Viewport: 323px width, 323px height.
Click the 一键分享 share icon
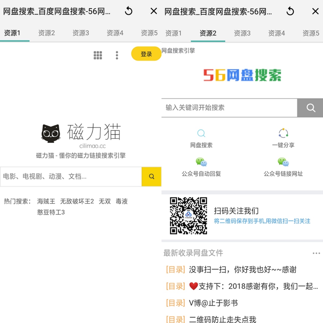point(283,133)
